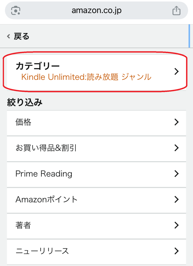Viewport: 193px width, 266px height.
Task: Open the お買い得品&割引 filter
Action: 46,148
